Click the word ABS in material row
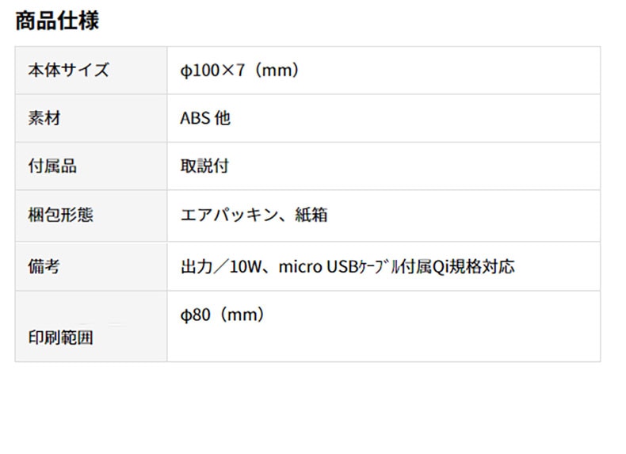Viewport: 626px width, 454px height. [196, 119]
